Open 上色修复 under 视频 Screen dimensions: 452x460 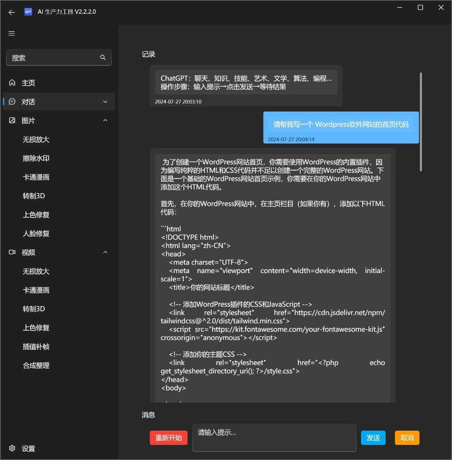(x=36, y=328)
